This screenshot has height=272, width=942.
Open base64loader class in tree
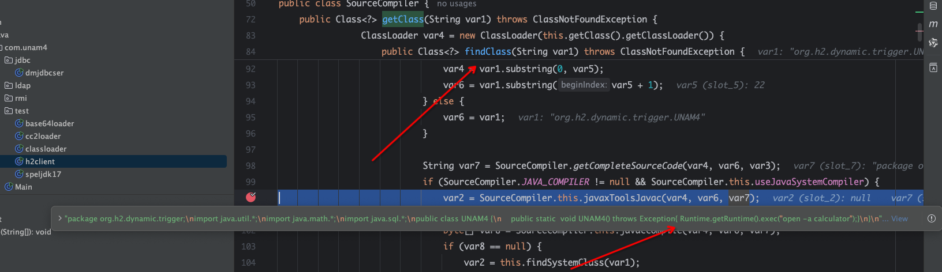pos(49,123)
